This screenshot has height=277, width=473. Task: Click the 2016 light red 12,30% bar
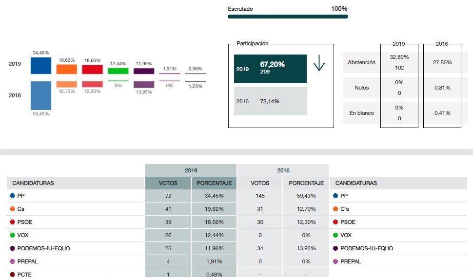(92, 84)
